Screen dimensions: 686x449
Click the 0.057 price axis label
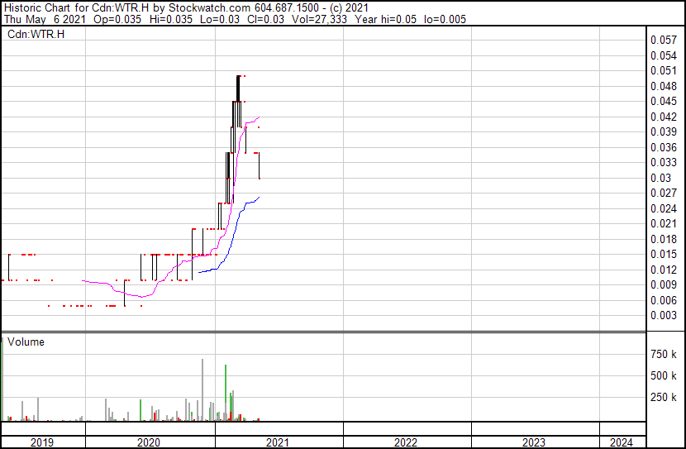663,40
